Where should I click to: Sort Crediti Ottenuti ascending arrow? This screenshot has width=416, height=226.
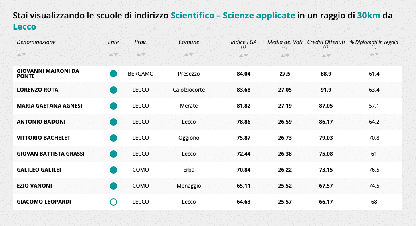tap(323, 56)
